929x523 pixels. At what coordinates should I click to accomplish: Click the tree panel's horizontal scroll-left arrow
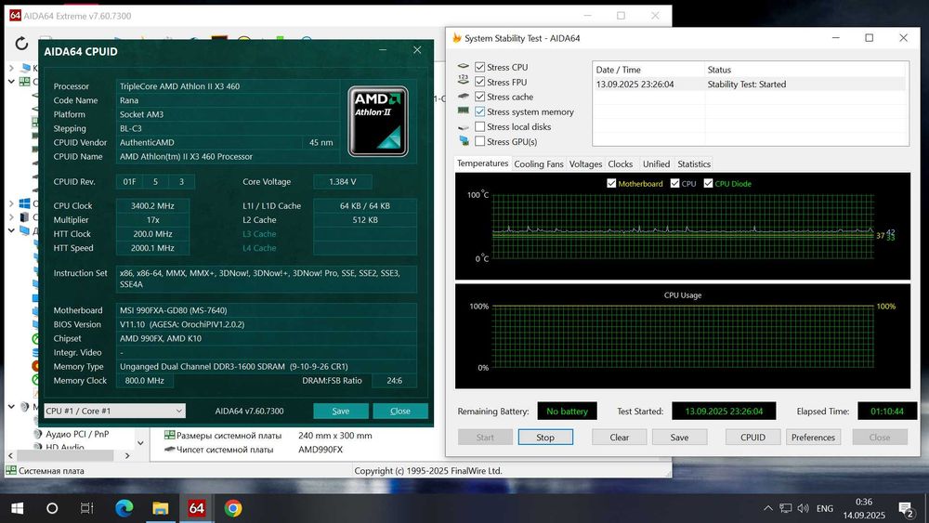pyautogui.click(x=10, y=455)
